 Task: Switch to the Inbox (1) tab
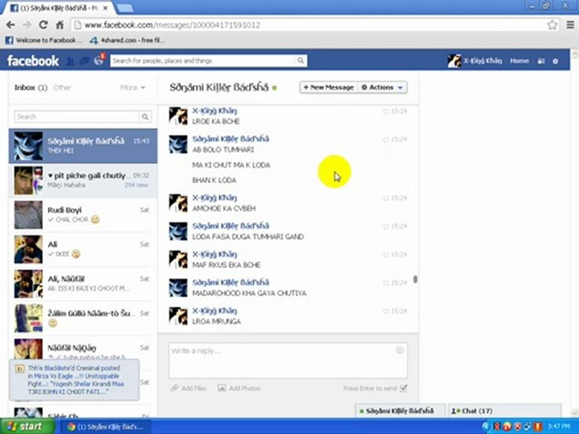pos(31,87)
